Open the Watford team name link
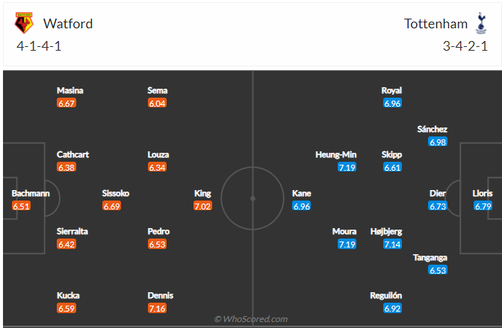This screenshot has height=328, width=502. (x=68, y=23)
